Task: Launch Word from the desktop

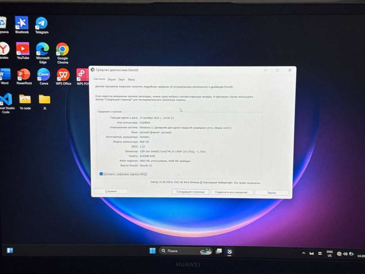Action: [5, 76]
